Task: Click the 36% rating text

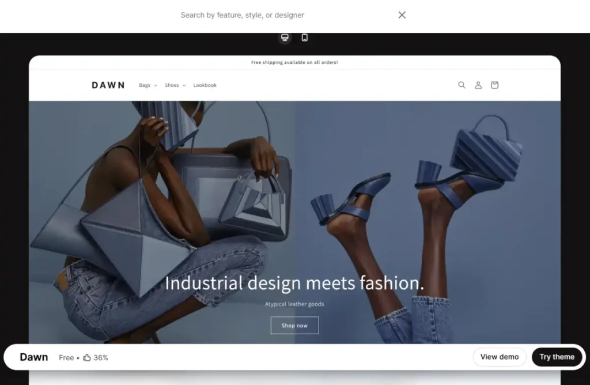Action: pos(101,358)
